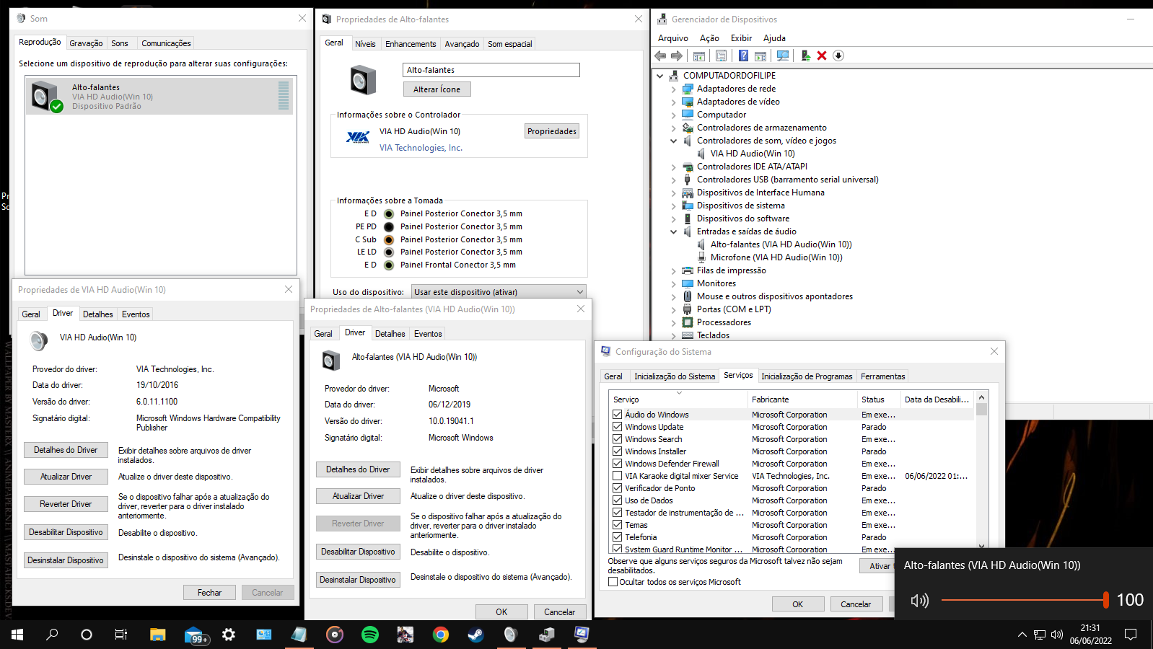Click the black down-arrow disable device icon
This screenshot has height=649, width=1153.
pos(838,56)
